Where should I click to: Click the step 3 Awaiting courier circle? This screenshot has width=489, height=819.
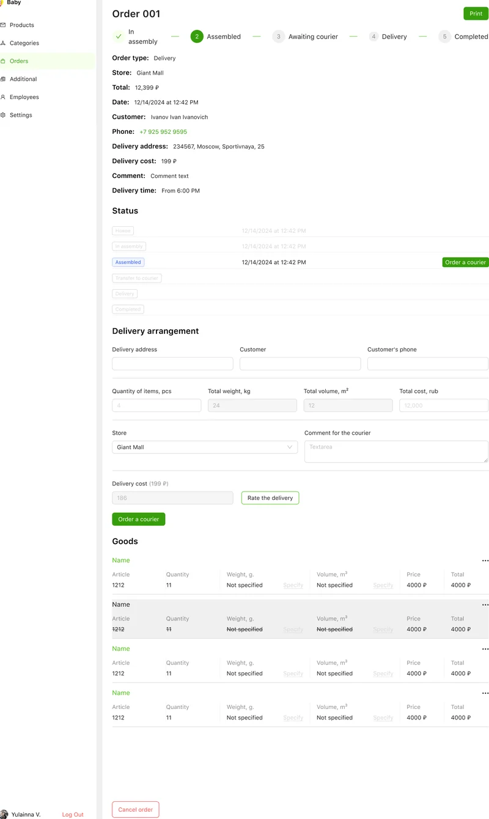[278, 37]
